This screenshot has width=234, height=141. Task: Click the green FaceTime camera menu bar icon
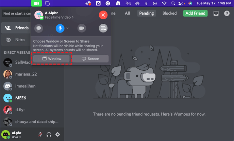pos(36,3)
